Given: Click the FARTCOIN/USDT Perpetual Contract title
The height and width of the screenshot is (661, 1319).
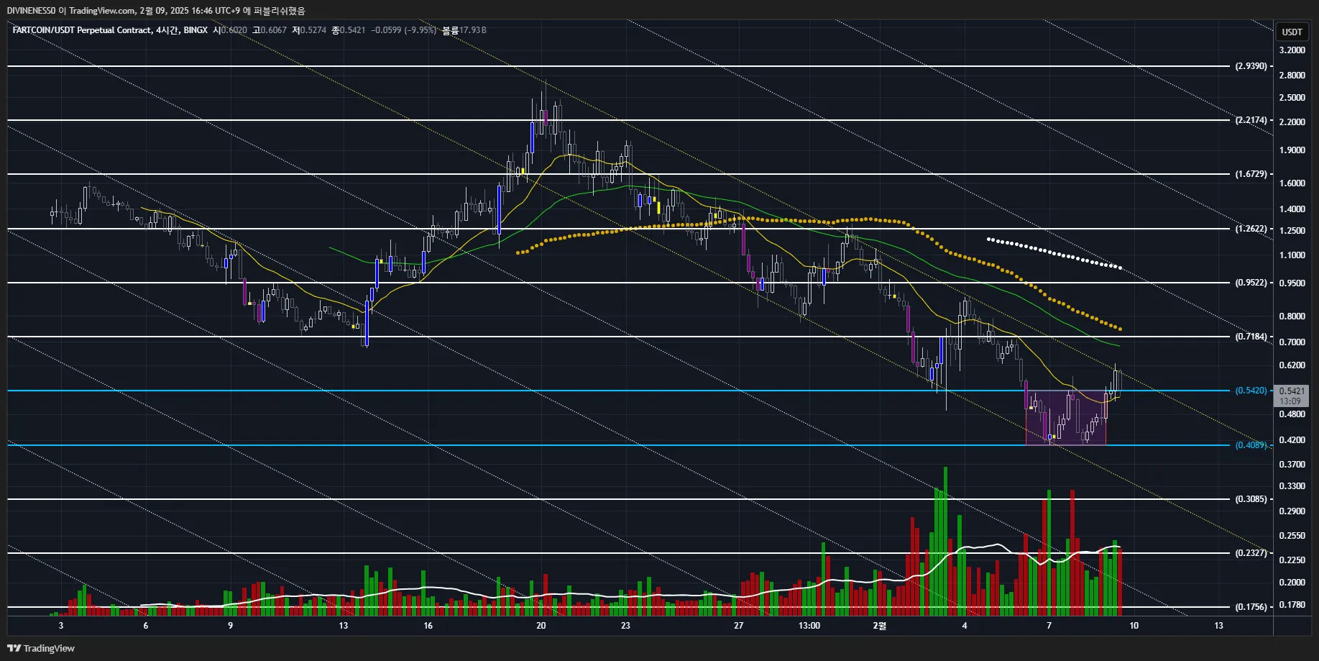Looking at the screenshot, I should click(82, 30).
